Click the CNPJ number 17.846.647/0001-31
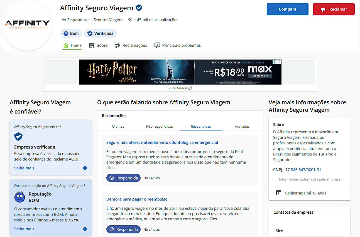Screen dimensions: 360x237 [303, 170]
